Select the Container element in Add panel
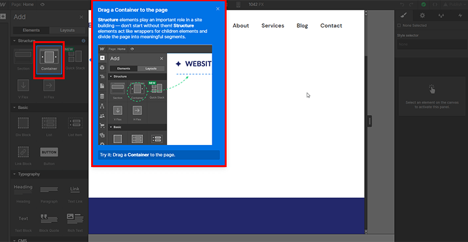This screenshot has height=242, width=468. coord(49,60)
